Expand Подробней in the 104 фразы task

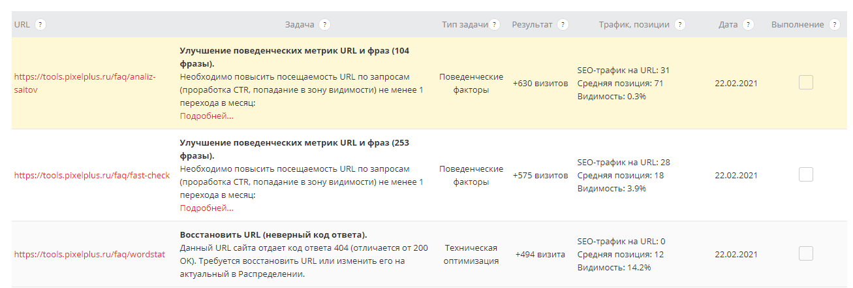coord(206,116)
